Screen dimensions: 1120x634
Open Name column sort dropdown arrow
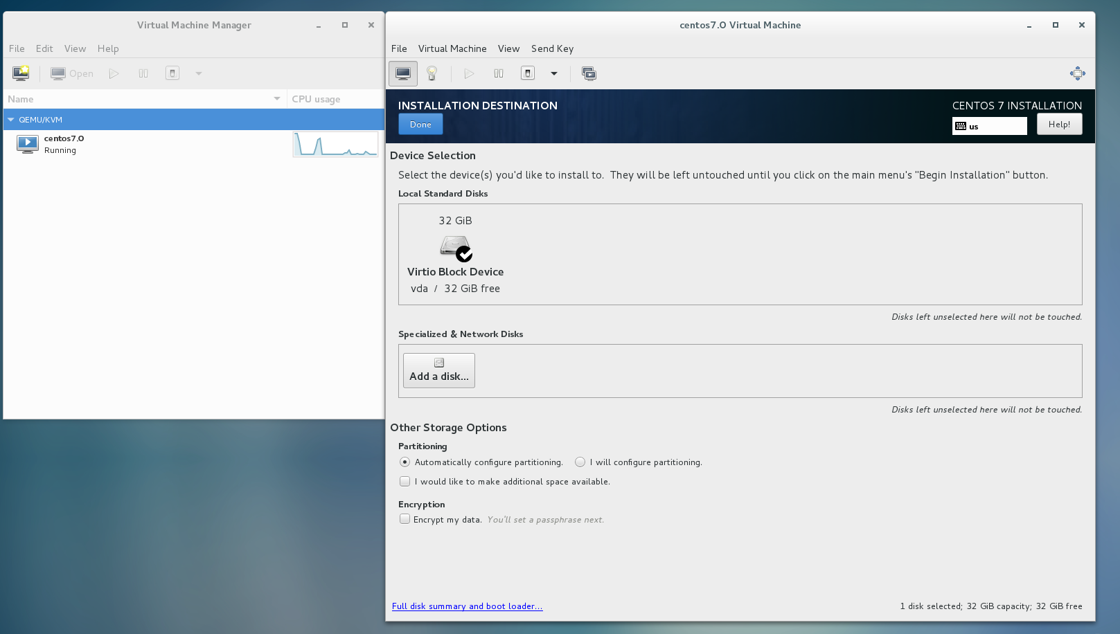pyautogui.click(x=277, y=99)
